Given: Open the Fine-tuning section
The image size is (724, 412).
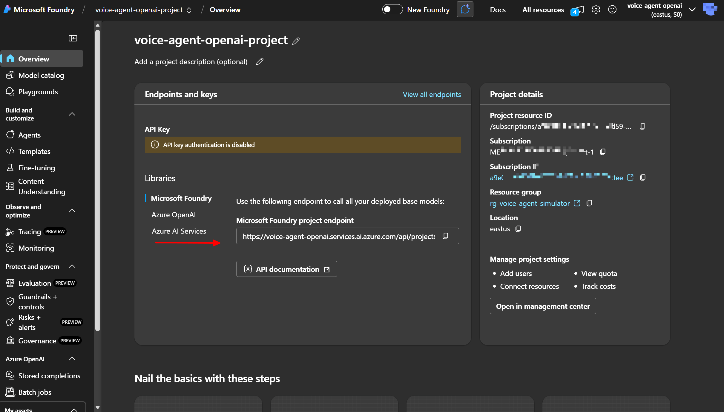Looking at the screenshot, I should click(36, 168).
